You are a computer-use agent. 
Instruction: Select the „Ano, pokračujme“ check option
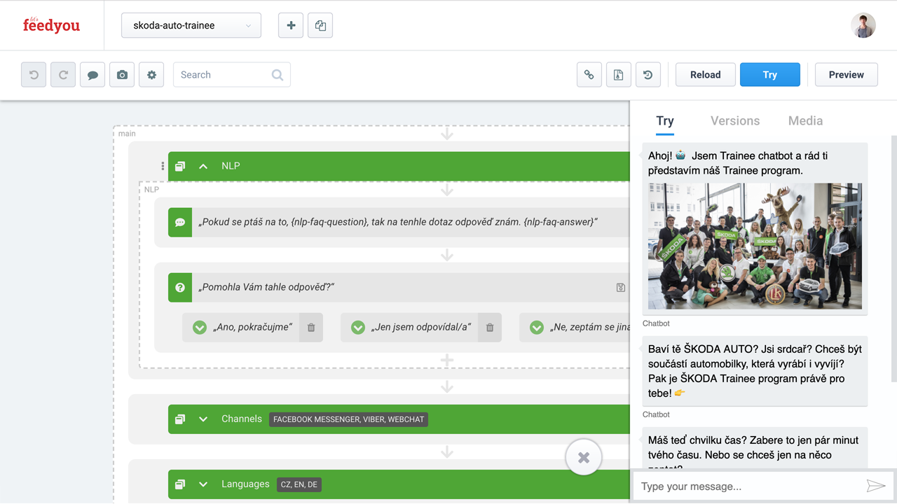[200, 328]
